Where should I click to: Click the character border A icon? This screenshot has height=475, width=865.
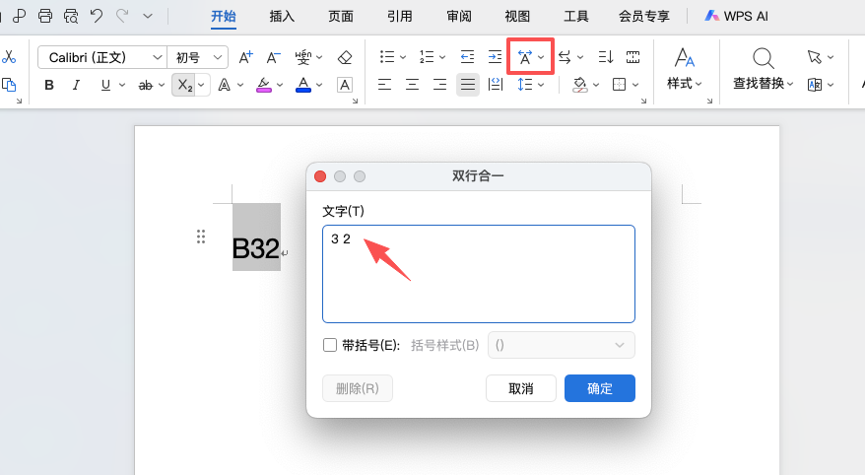point(345,85)
